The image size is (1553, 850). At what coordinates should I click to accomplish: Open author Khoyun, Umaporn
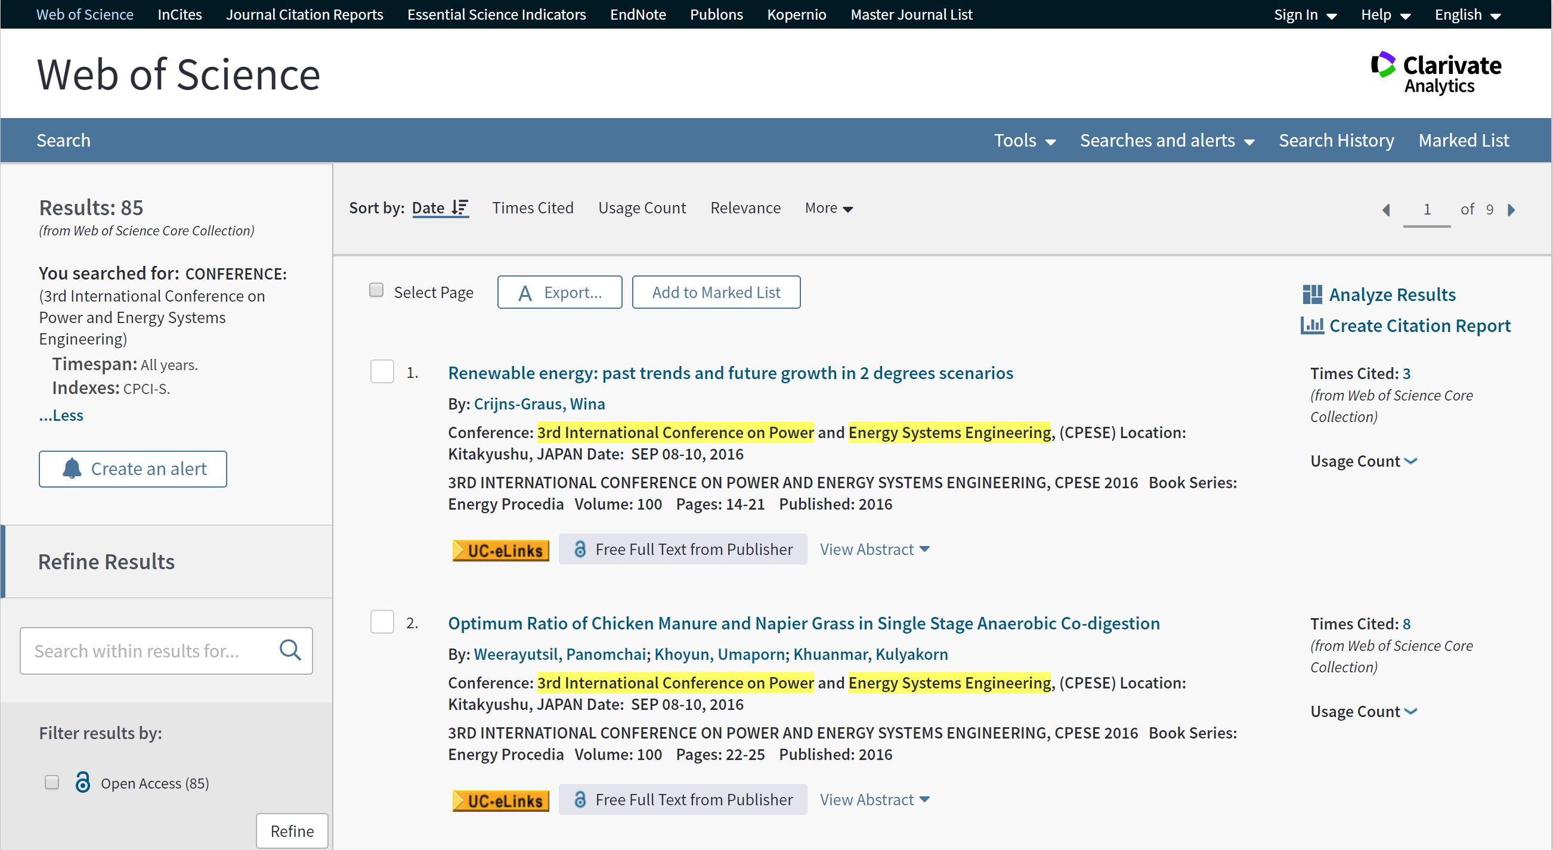(x=719, y=654)
